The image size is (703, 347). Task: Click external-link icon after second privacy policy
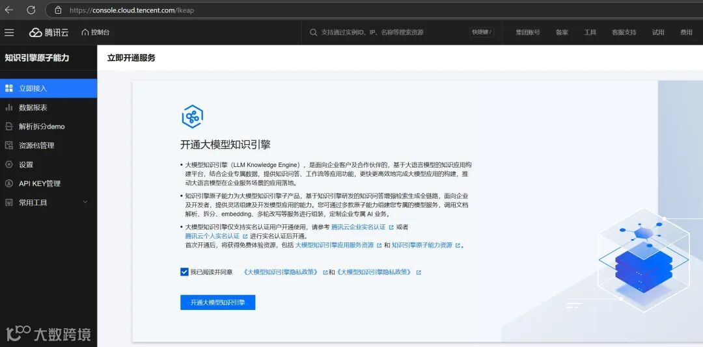[x=419, y=272]
